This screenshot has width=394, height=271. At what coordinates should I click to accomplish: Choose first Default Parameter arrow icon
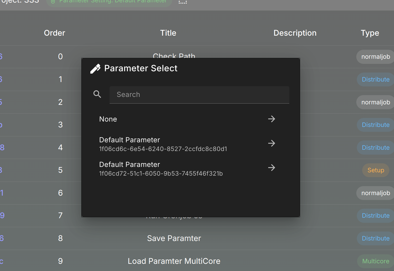(x=271, y=143)
